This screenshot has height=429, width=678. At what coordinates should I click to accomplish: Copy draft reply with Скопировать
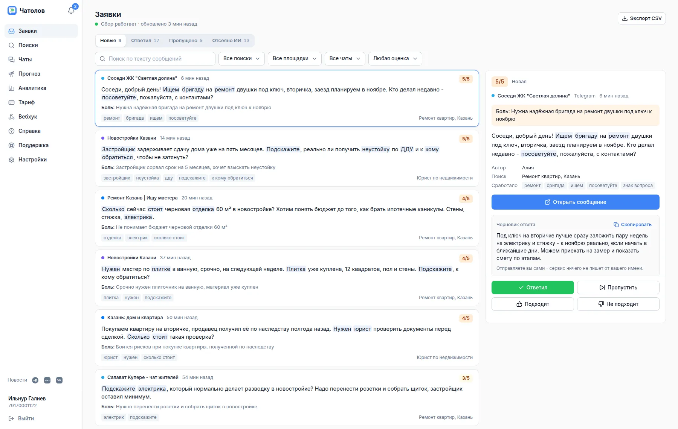[x=632, y=225]
